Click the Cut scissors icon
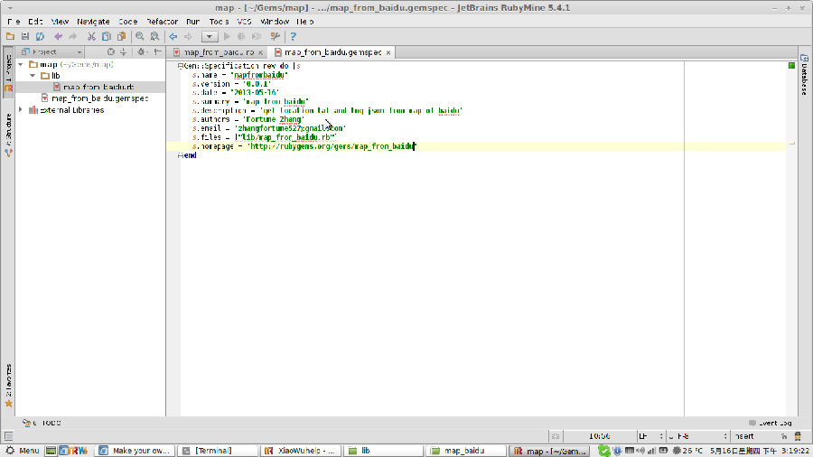This screenshot has width=813, height=457. [91, 36]
